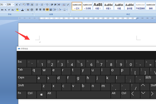Click the Grow Font icon
156x104 pixels.
pyautogui.click(x=17, y=5)
